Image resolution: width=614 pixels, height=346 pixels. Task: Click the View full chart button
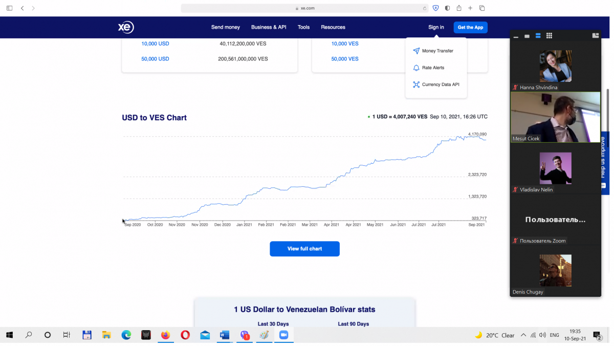click(x=304, y=249)
